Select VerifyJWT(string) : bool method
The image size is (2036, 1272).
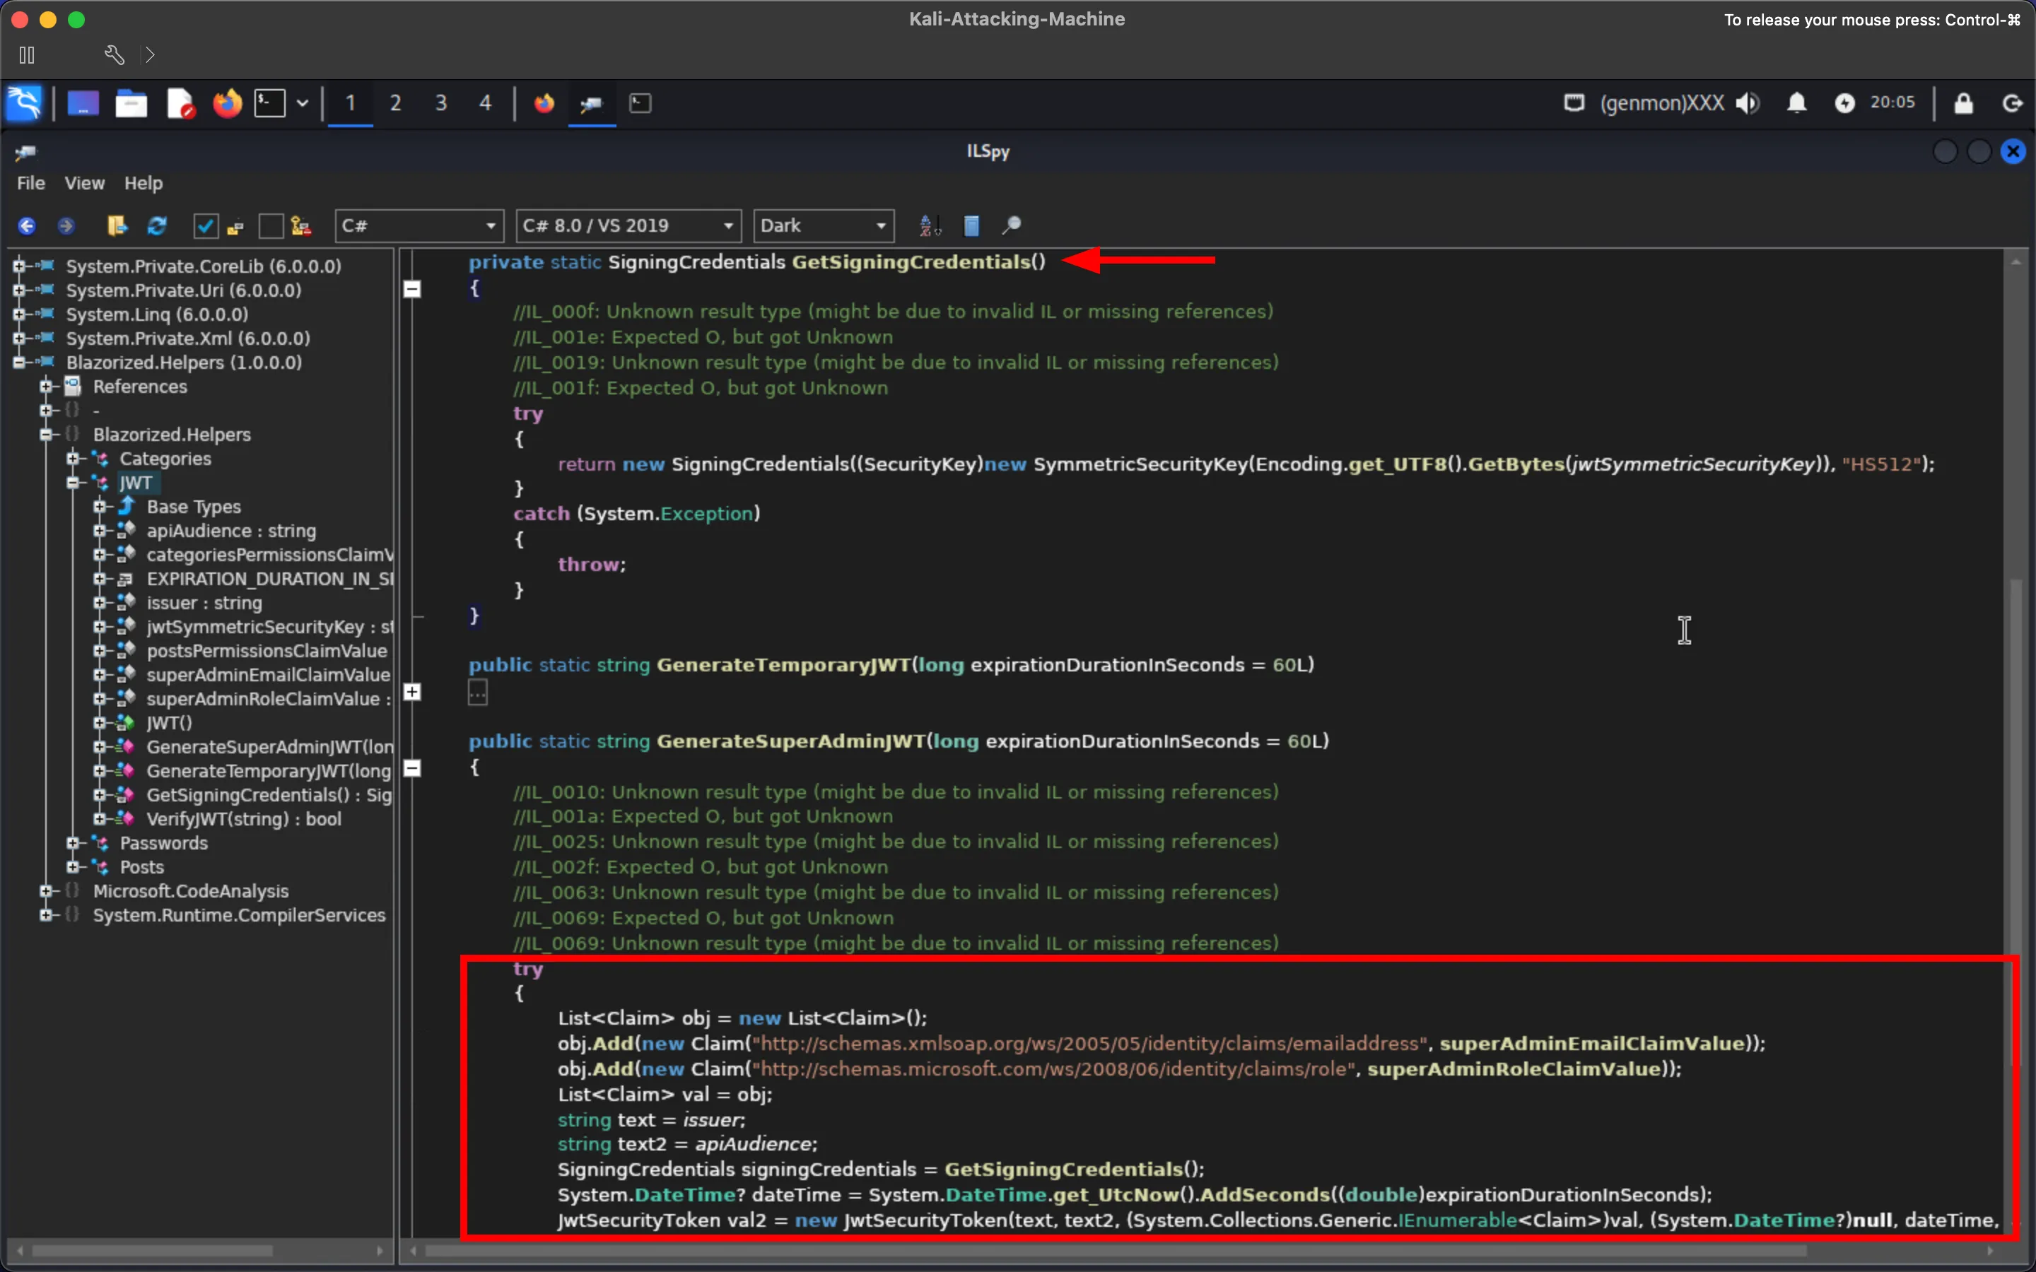click(244, 818)
